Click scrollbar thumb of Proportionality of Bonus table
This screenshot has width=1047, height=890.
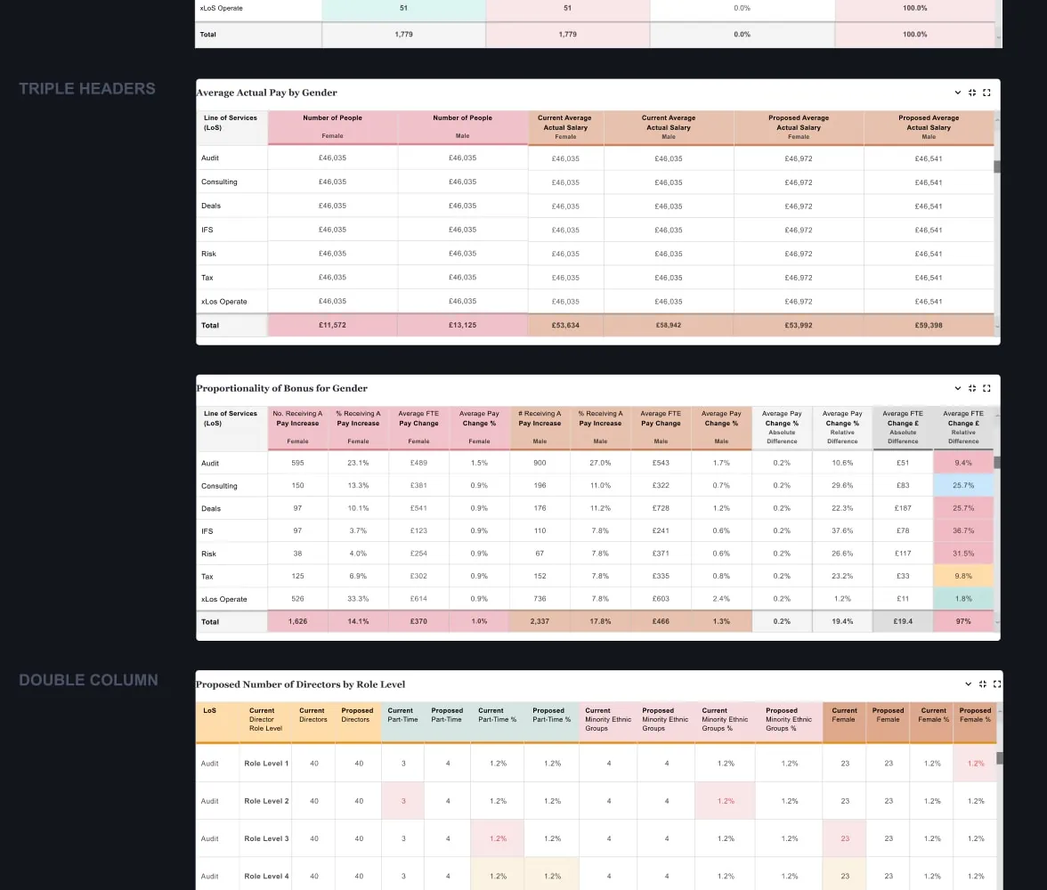997,463
